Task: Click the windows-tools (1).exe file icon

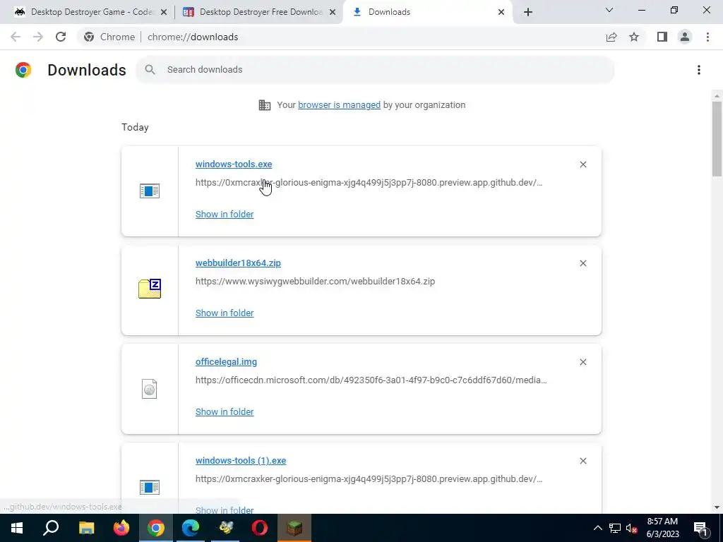Action: pos(150,487)
